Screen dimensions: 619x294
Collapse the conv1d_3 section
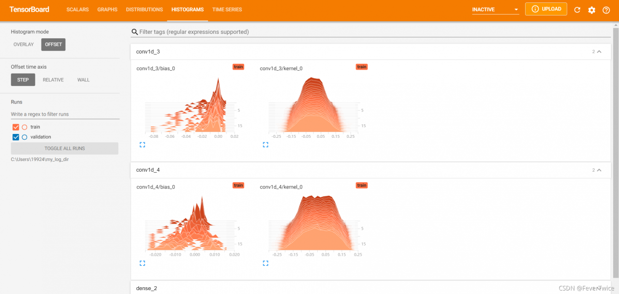[x=599, y=51]
